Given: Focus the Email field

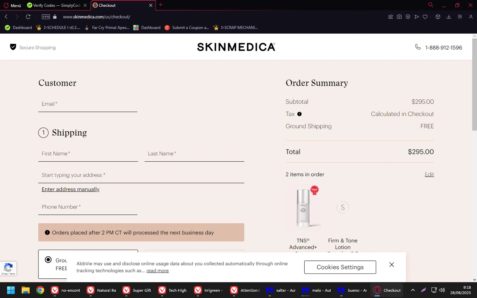Looking at the screenshot, I should (x=88, y=104).
